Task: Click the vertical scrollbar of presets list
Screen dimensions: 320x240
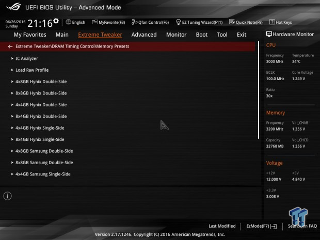Action: (259, 90)
